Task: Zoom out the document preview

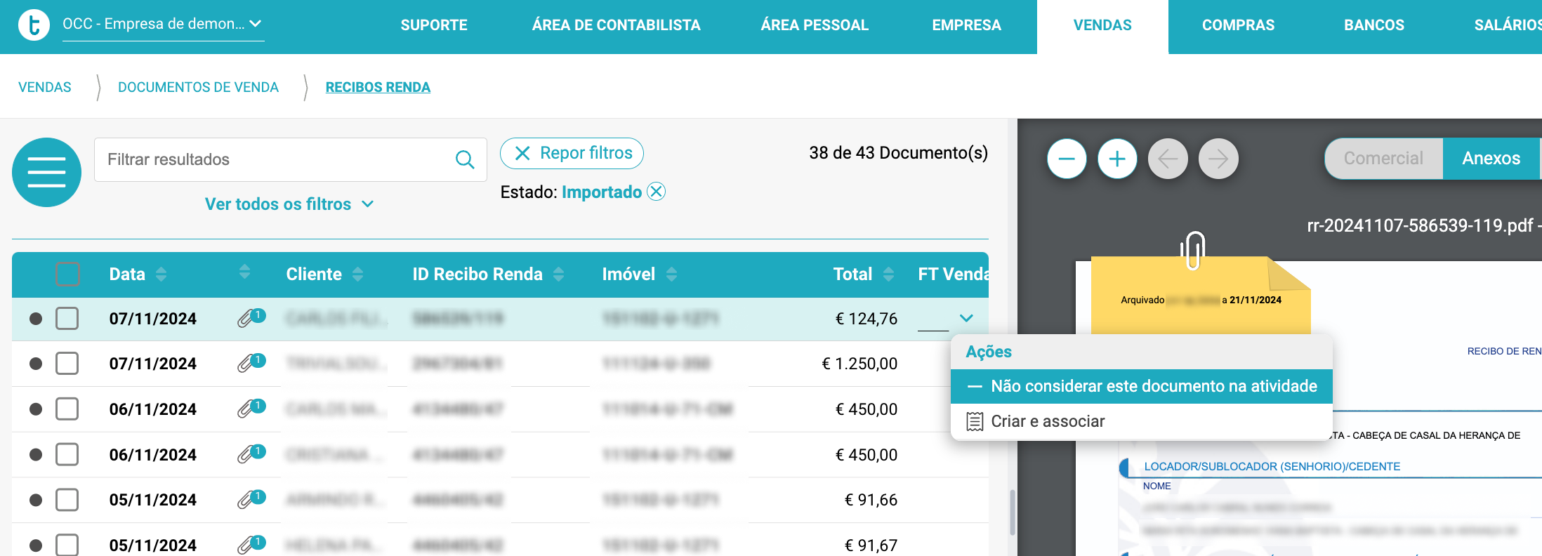Action: pyautogui.click(x=1067, y=159)
